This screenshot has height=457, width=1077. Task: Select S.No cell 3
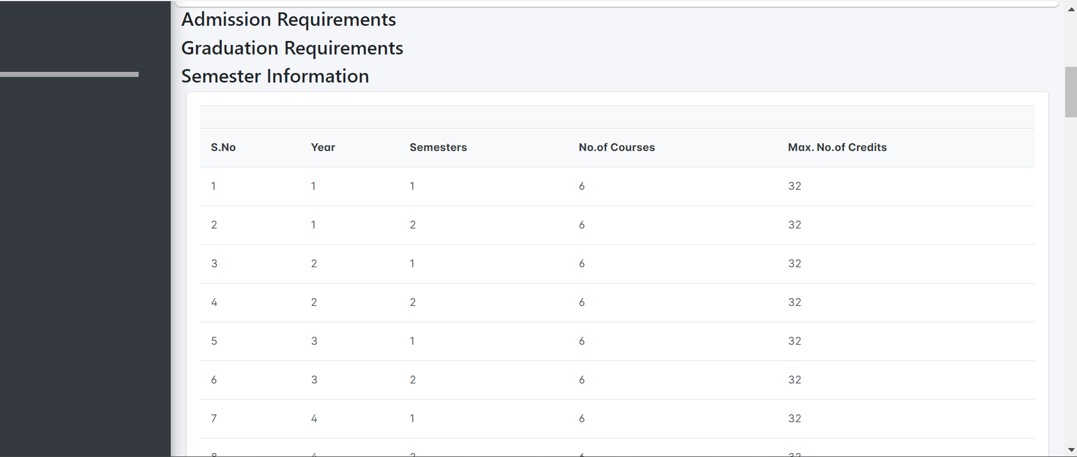(x=214, y=263)
